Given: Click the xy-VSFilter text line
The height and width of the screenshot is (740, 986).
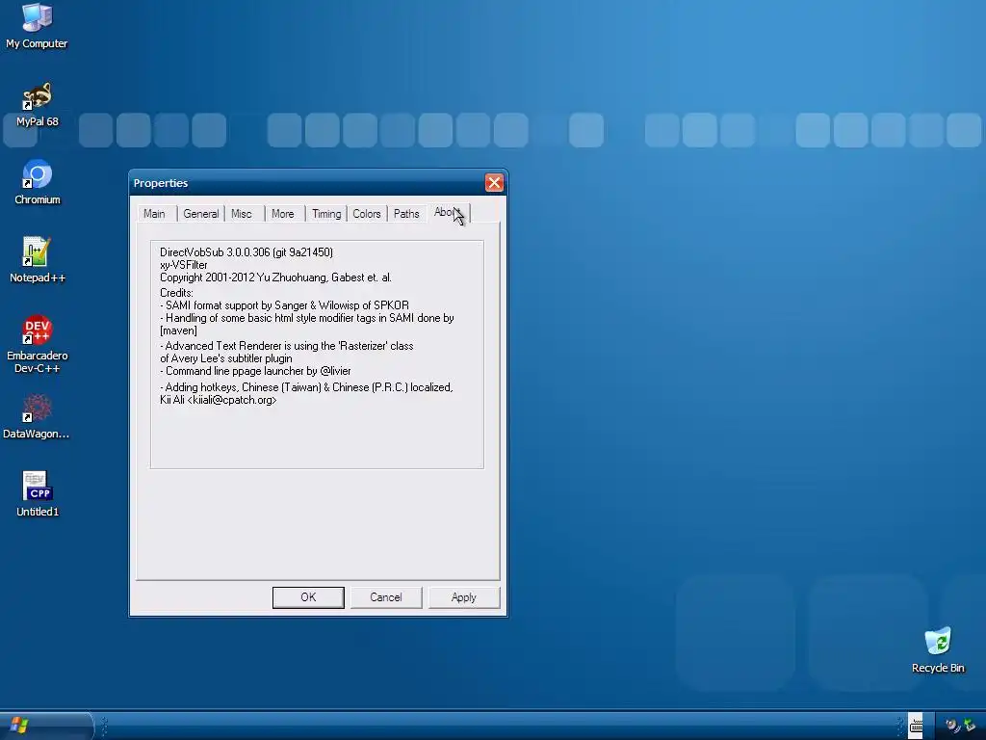Looking at the screenshot, I should [184, 265].
